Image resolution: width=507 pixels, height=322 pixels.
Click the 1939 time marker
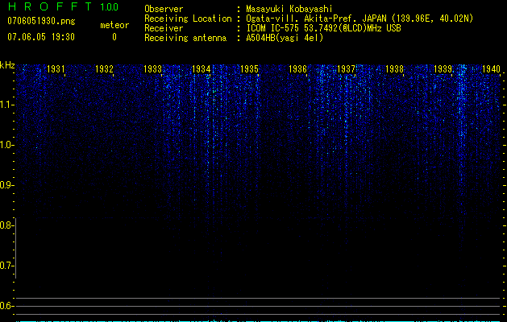(443, 68)
